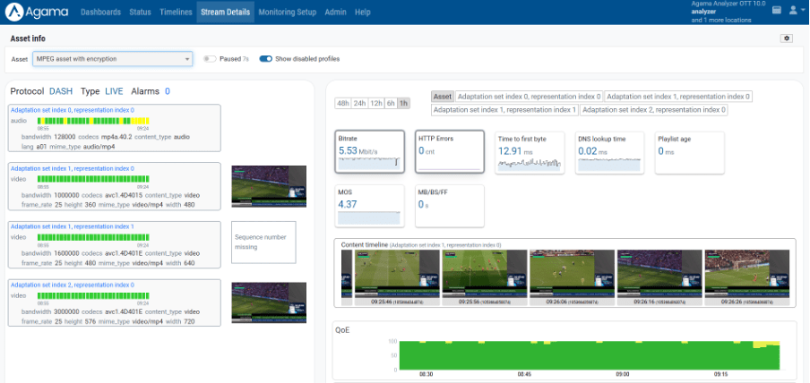Click the Agama logo icon
Viewport: 810px width, 383px height.
pyautogui.click(x=16, y=13)
